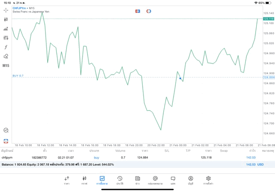Screen dimensions: 275x192
Task: Open the M15 timeframe selector
Action: [6, 66]
